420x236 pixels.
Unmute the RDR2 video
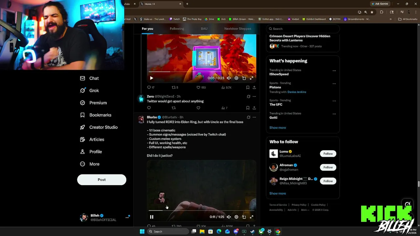[229, 217]
